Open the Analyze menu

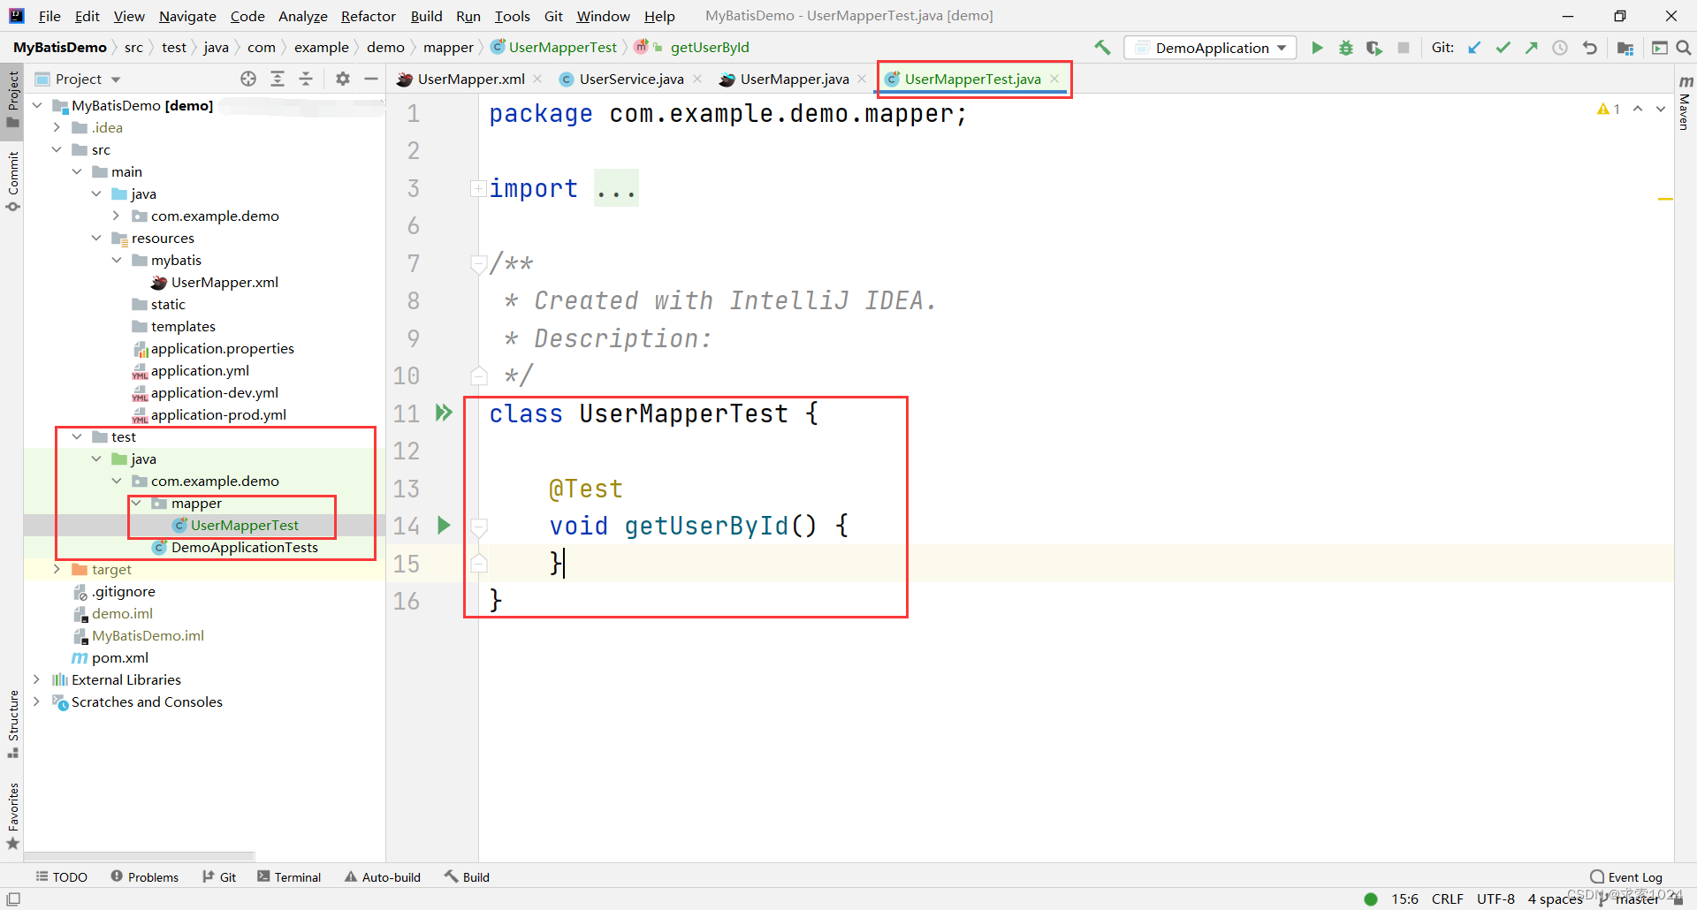tap(303, 16)
